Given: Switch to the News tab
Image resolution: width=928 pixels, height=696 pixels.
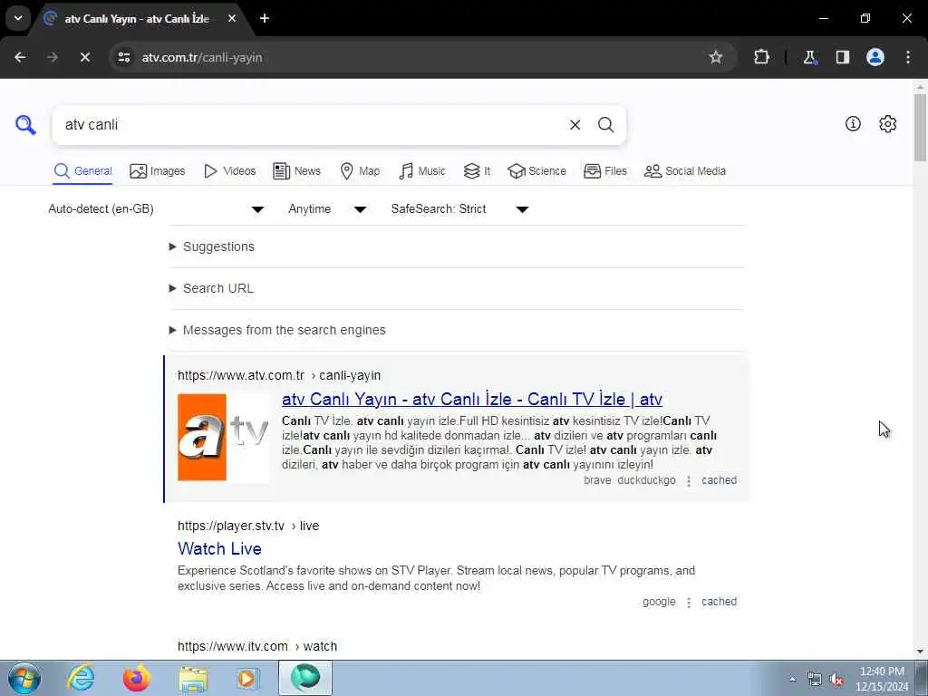Looking at the screenshot, I should click(x=296, y=171).
